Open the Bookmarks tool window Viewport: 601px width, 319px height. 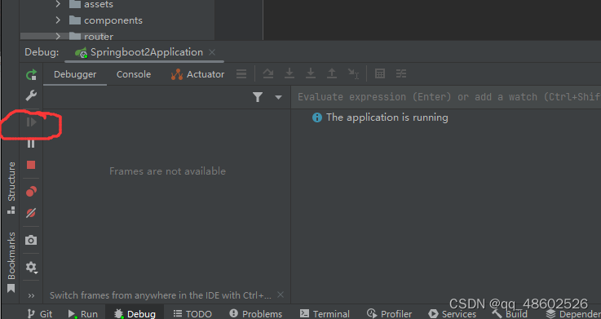(x=11, y=262)
